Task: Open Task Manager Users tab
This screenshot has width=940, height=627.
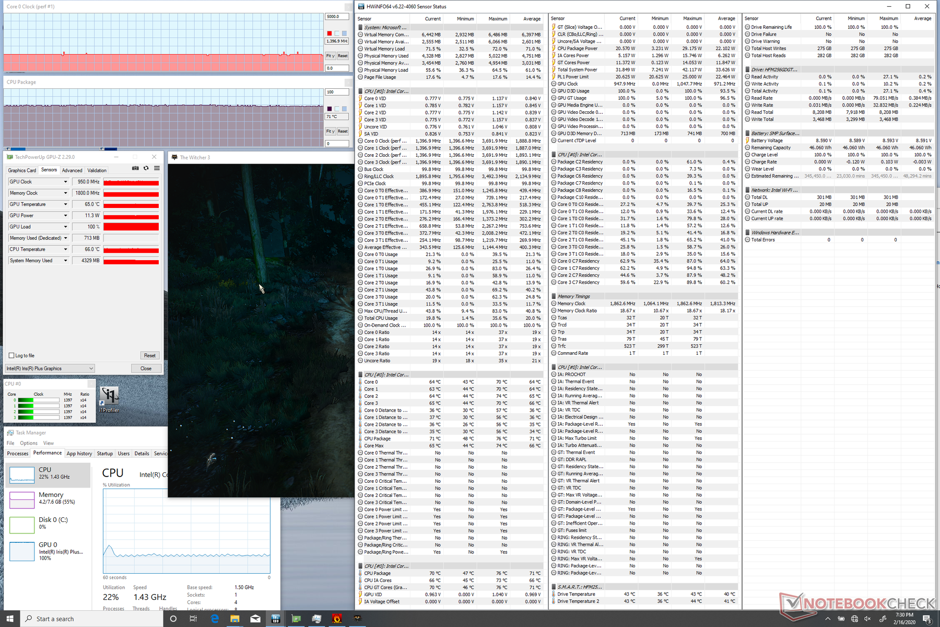Action: click(x=124, y=454)
